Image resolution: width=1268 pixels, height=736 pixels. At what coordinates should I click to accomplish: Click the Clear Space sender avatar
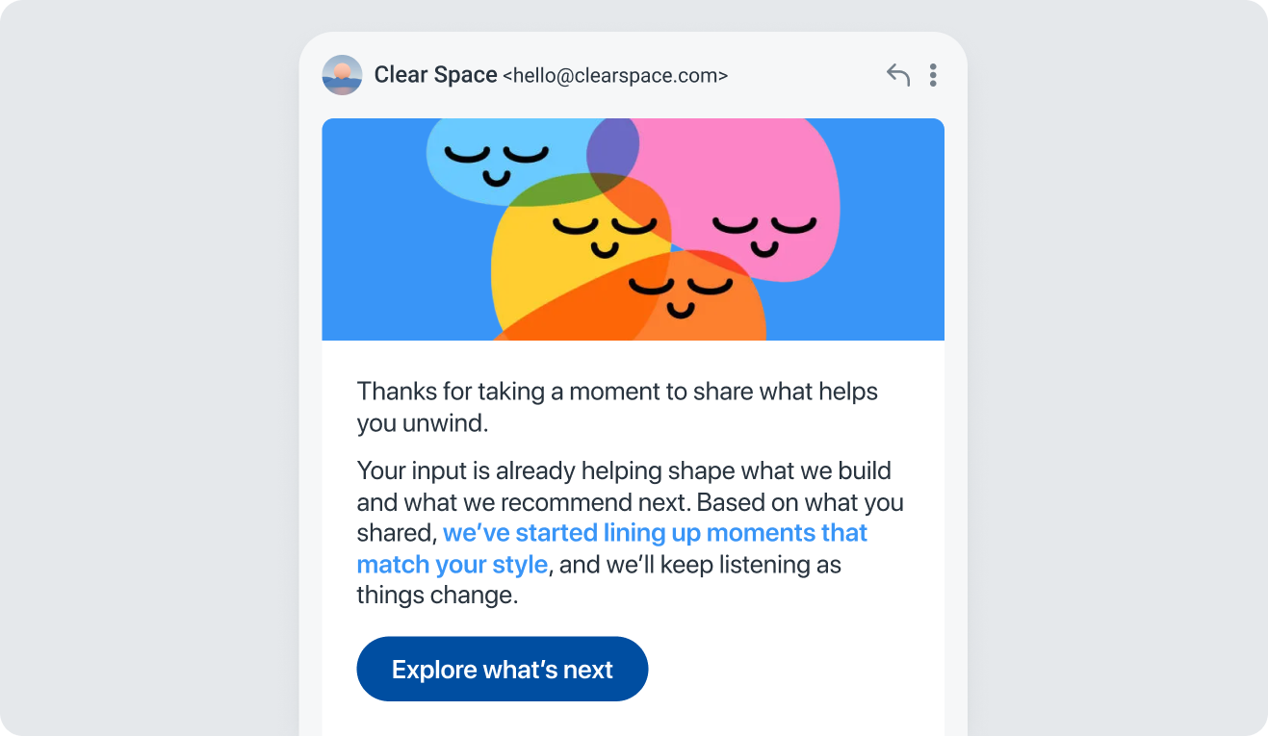pyautogui.click(x=342, y=75)
